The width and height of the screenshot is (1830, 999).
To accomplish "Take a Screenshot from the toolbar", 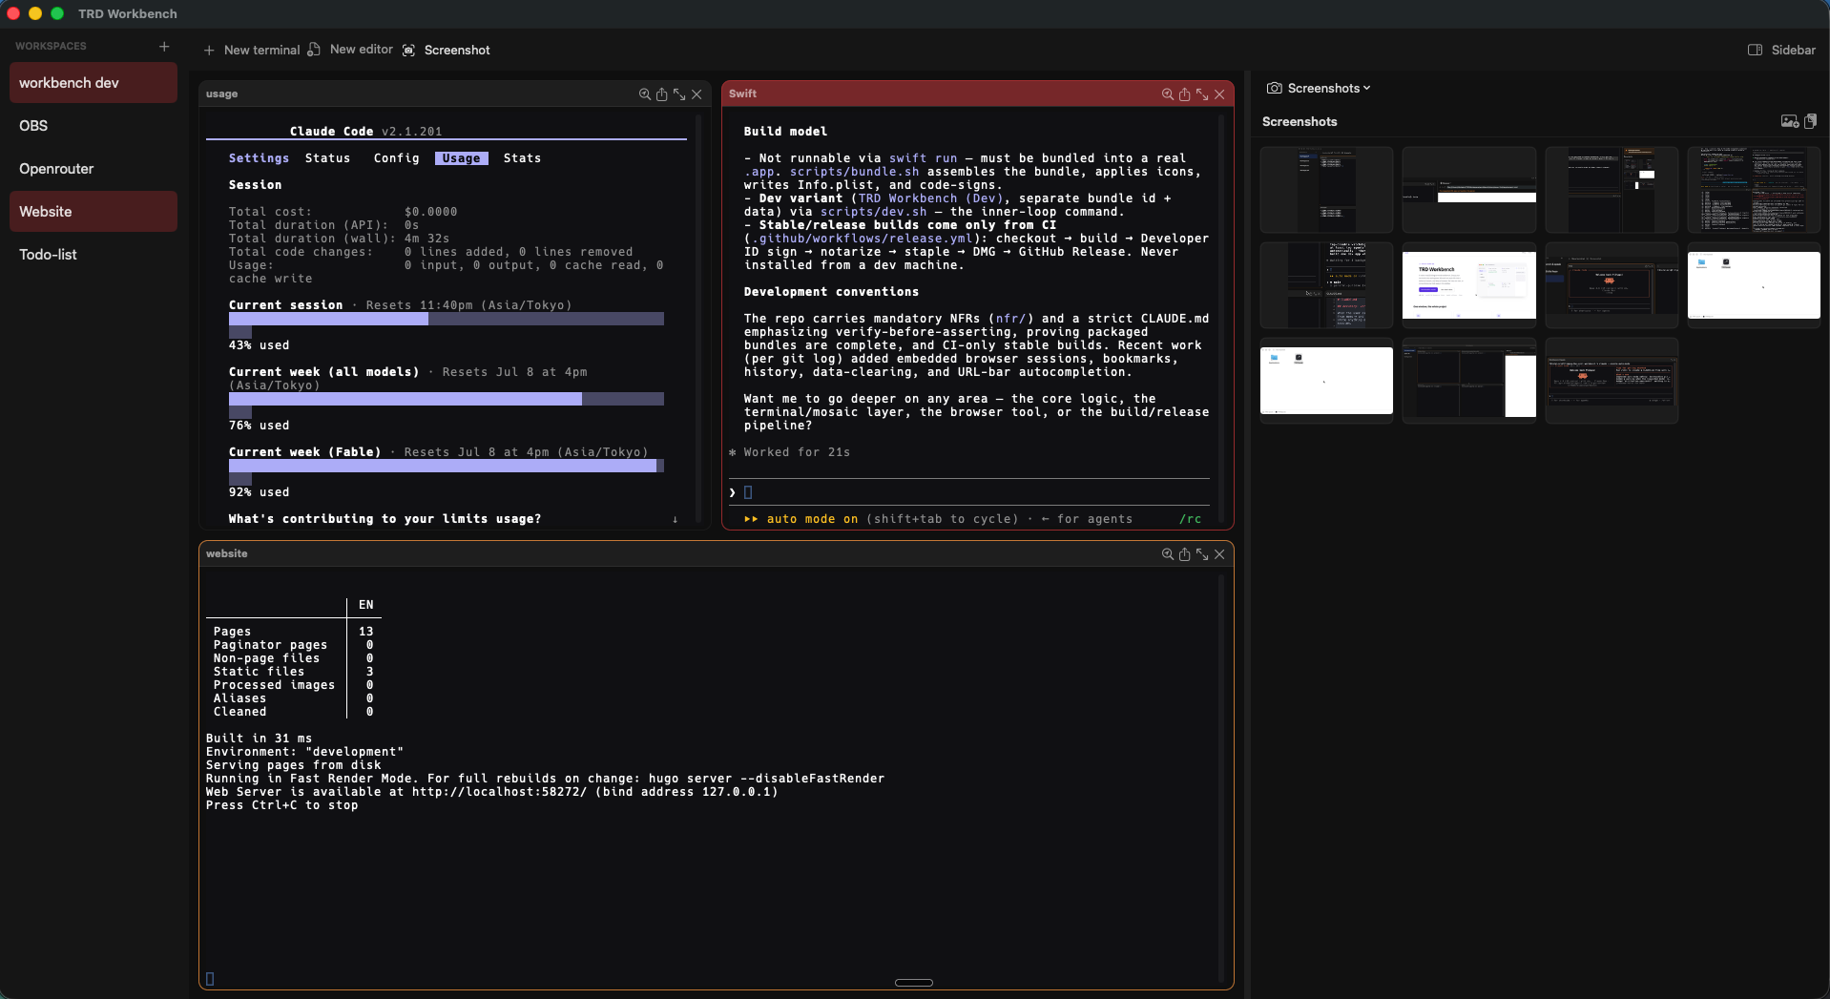I will (x=447, y=50).
